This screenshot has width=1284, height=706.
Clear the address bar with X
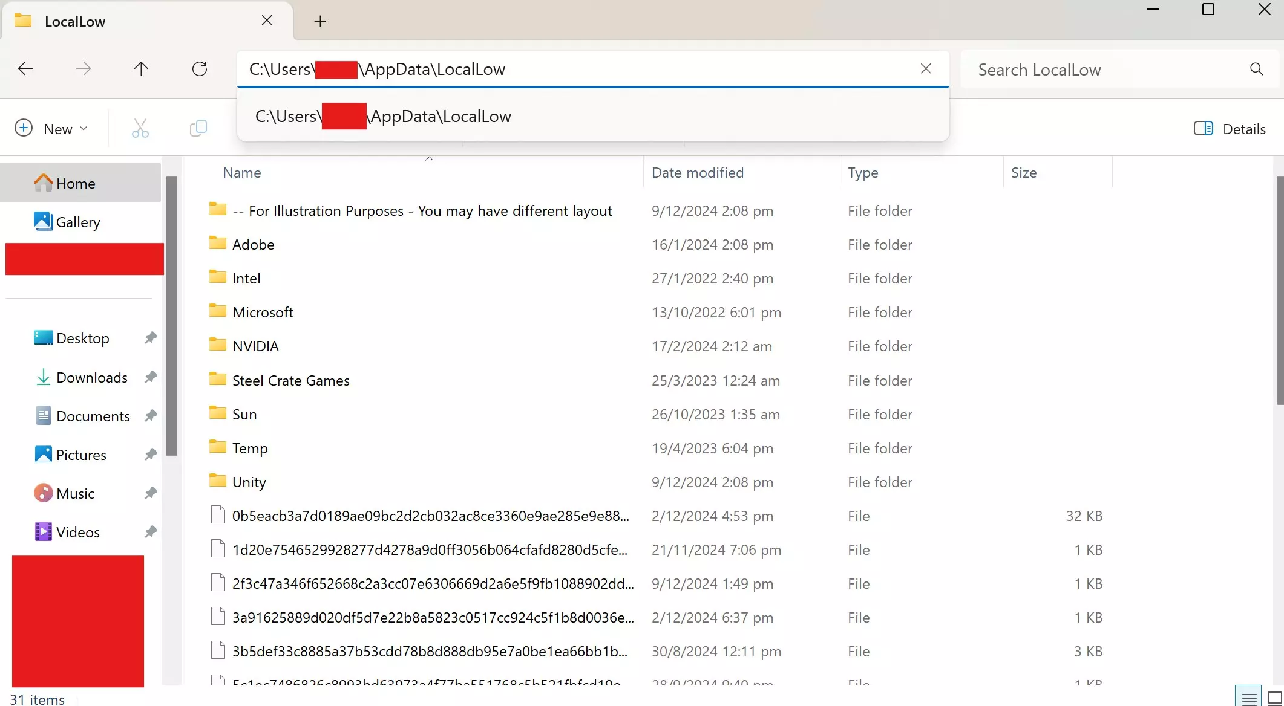(x=925, y=69)
